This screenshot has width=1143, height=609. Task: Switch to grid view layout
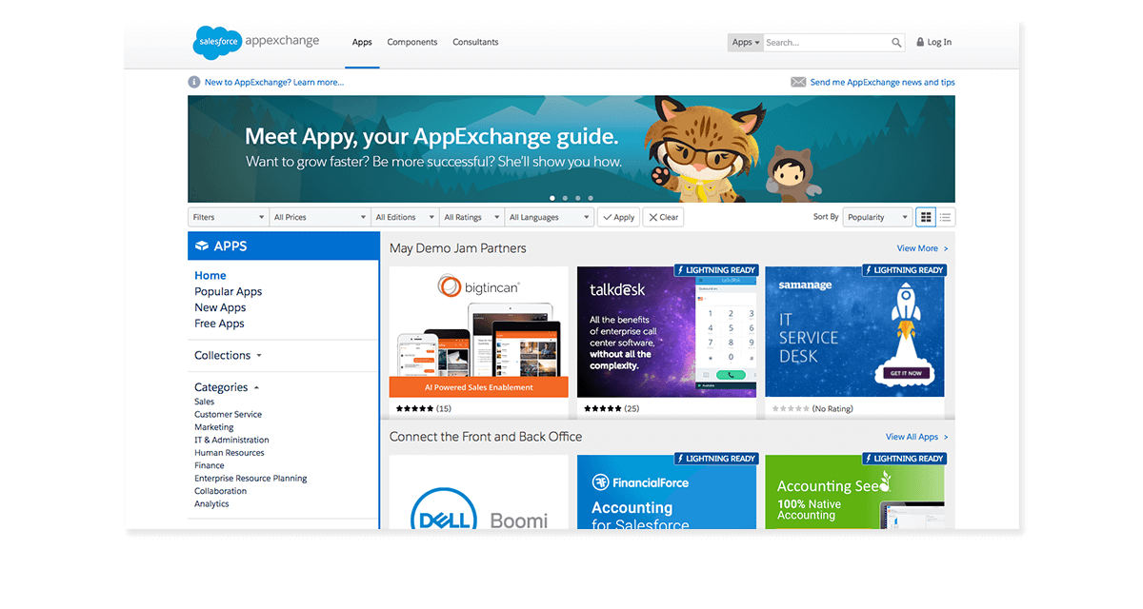[x=925, y=217]
